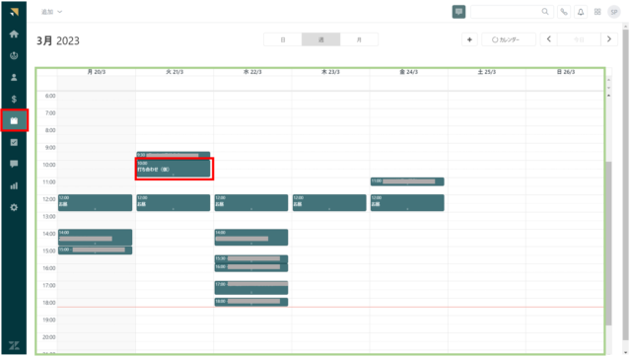Open the Settings gear in sidebar
Screen dimensions: 631x357
(14, 207)
